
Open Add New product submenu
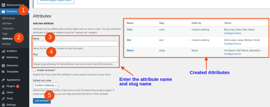coord(7,23)
